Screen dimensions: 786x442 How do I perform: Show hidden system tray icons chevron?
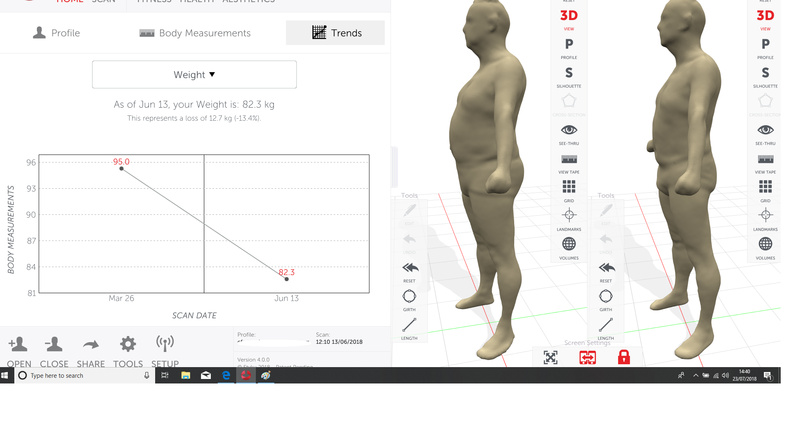click(x=696, y=375)
